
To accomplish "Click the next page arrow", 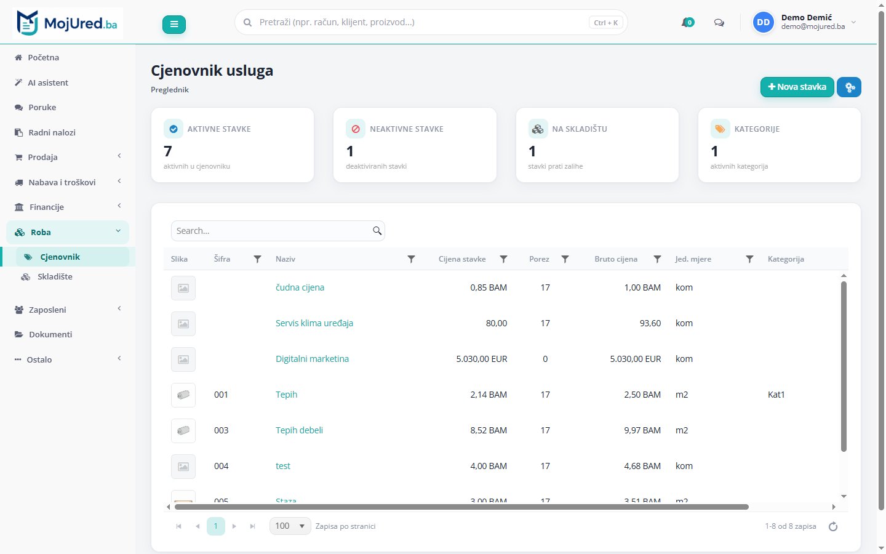I will (234, 526).
